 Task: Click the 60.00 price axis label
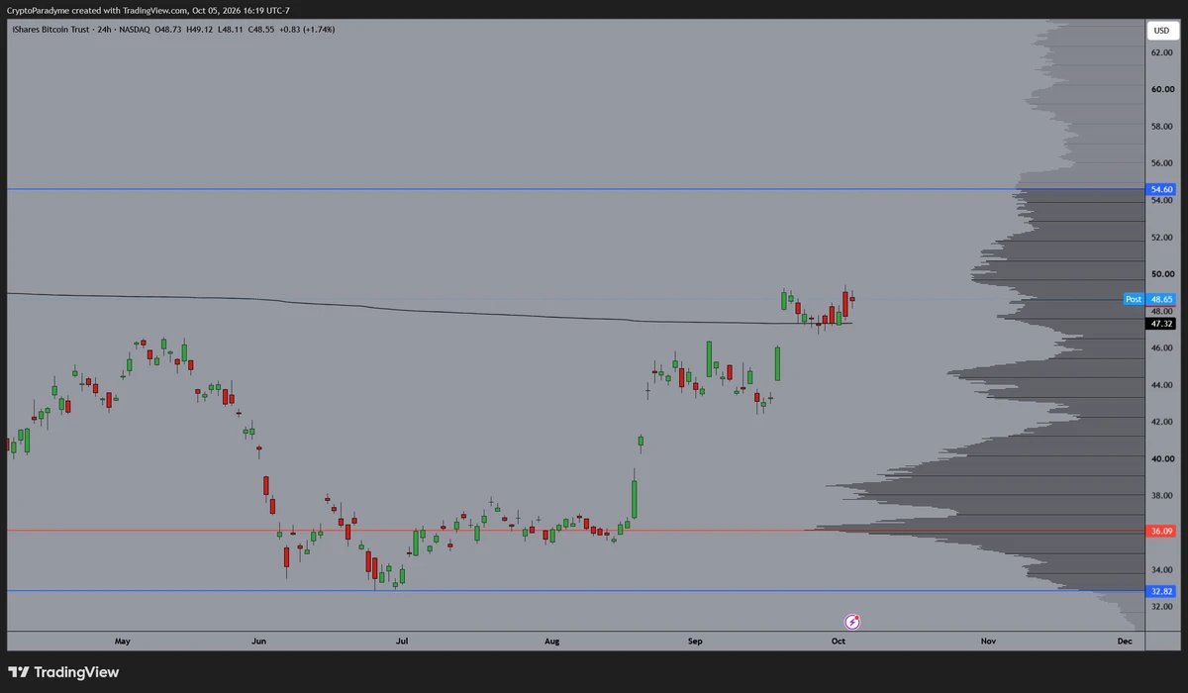[1161, 89]
